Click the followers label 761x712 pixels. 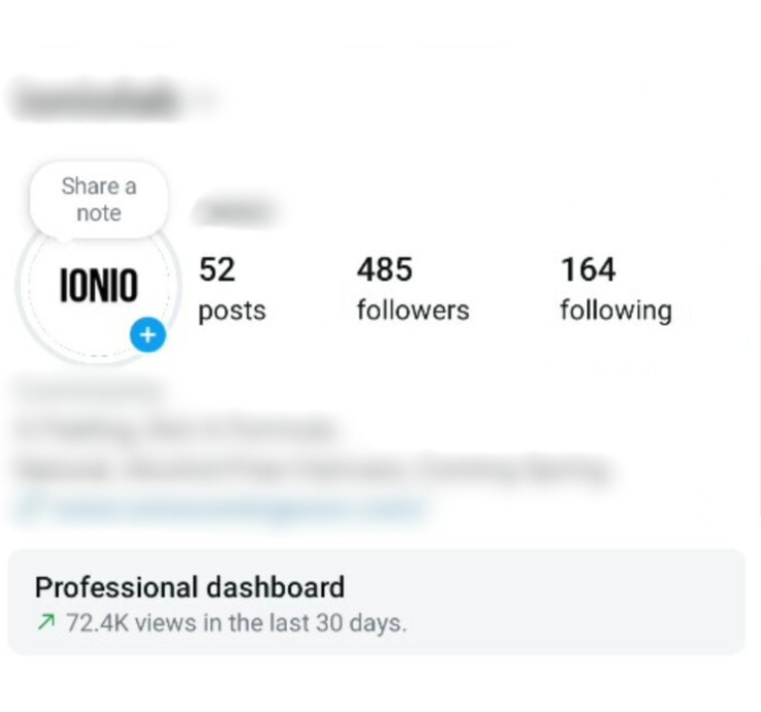pyautogui.click(x=413, y=310)
